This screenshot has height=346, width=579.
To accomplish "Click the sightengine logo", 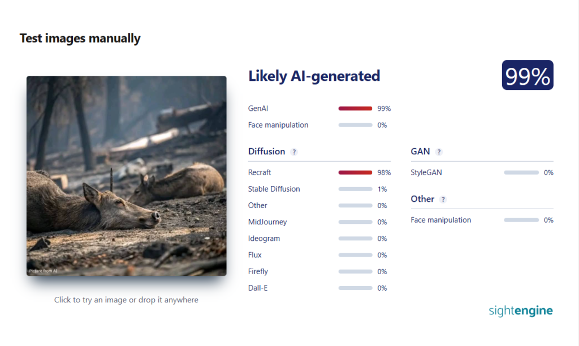I will pyautogui.click(x=521, y=310).
